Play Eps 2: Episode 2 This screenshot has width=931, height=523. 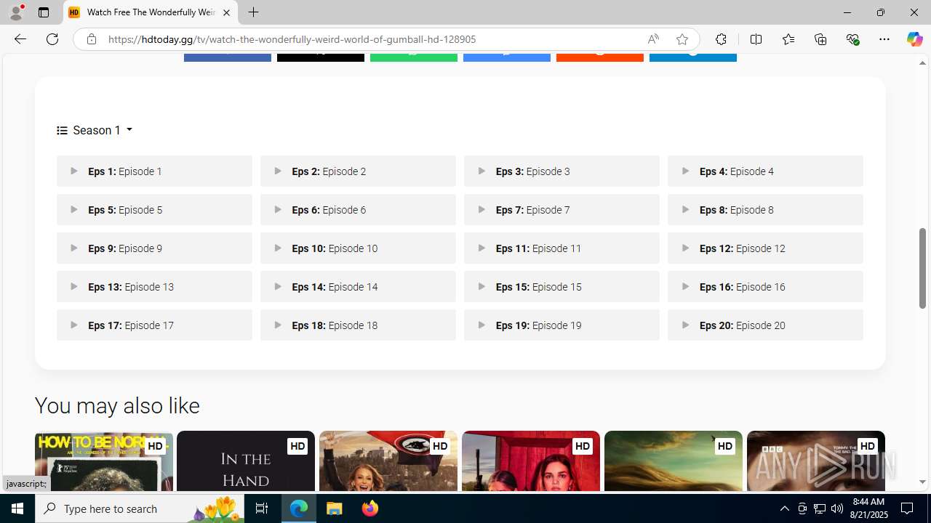click(358, 171)
